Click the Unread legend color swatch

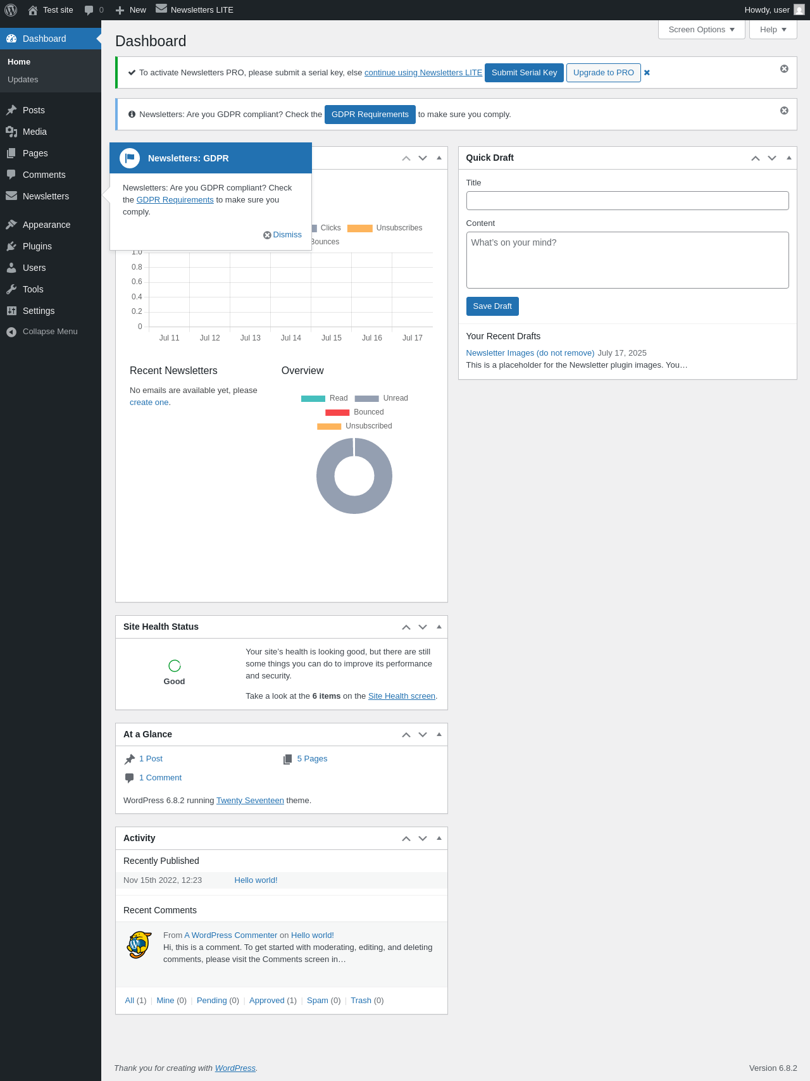tap(366, 399)
